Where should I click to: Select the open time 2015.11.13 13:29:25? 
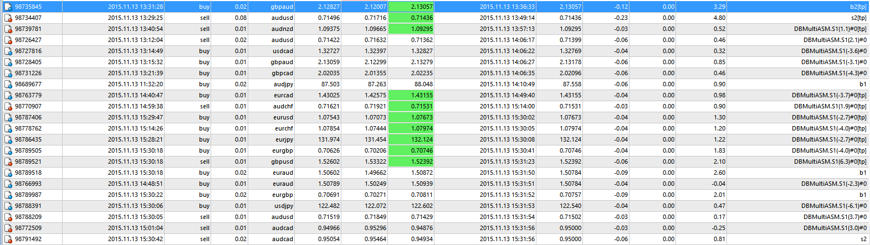tap(136, 18)
